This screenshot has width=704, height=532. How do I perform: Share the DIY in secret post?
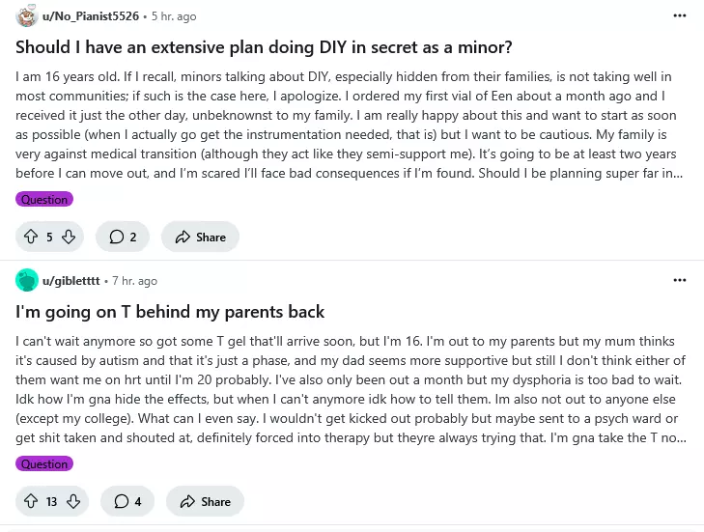[x=200, y=237]
